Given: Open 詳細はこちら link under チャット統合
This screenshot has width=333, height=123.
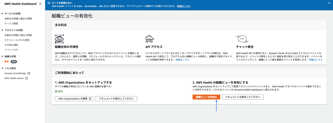Looking at the screenshot, I should [316, 59].
